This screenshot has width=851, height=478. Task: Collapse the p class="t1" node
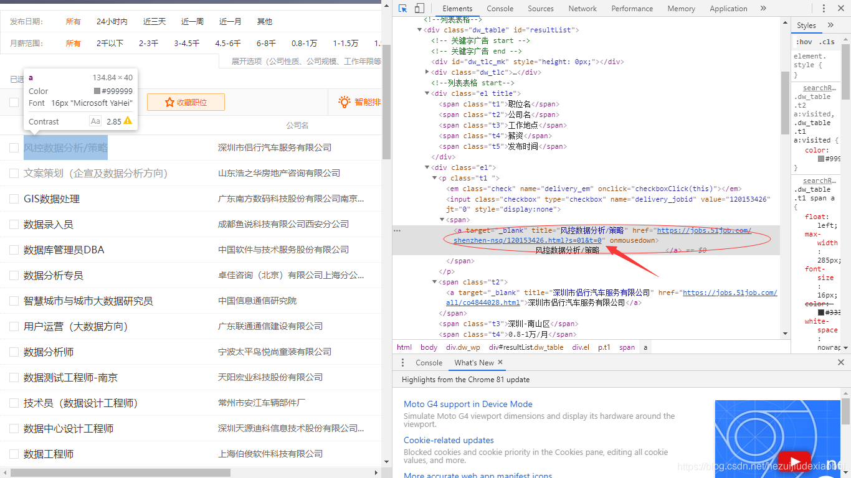(x=434, y=178)
